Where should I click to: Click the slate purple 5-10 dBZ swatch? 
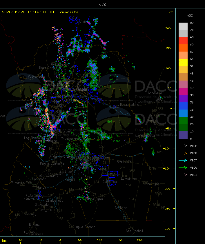183,135
